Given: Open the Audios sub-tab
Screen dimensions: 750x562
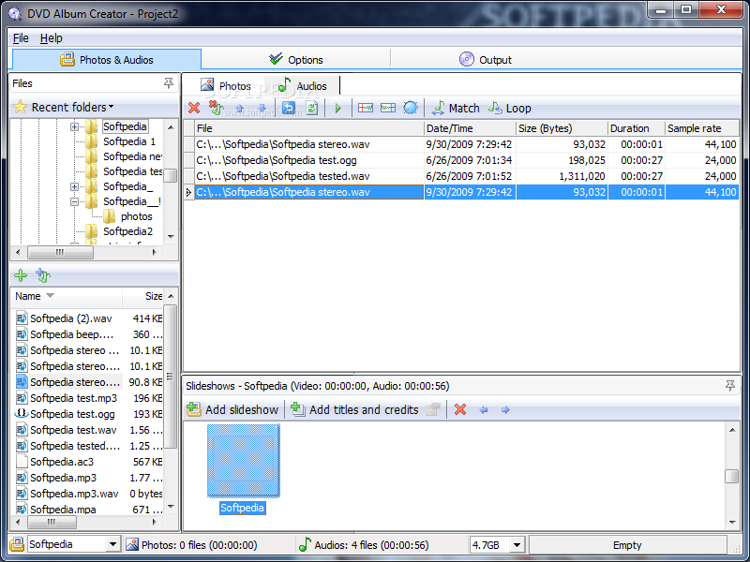Looking at the screenshot, I should point(302,86).
